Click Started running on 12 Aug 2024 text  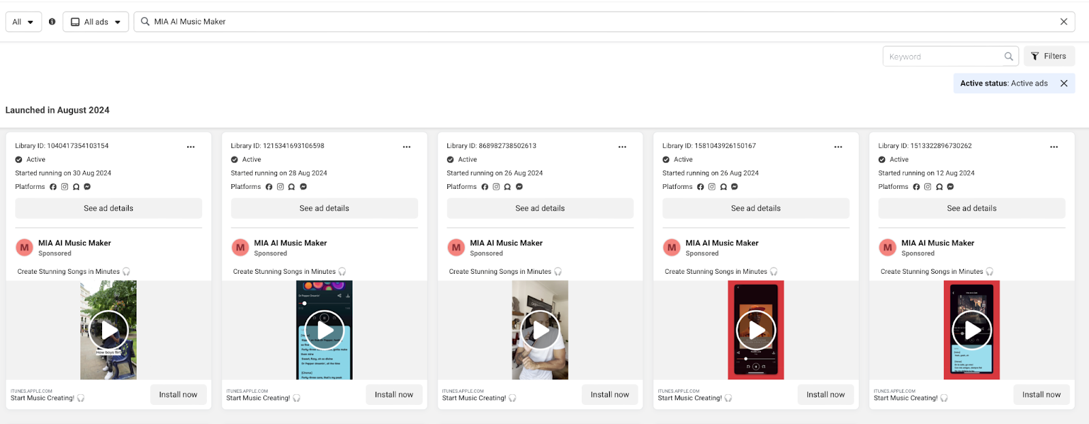[x=926, y=173]
